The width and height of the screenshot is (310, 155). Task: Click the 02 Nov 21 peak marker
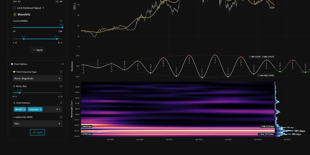pyautogui.click(x=189, y=55)
